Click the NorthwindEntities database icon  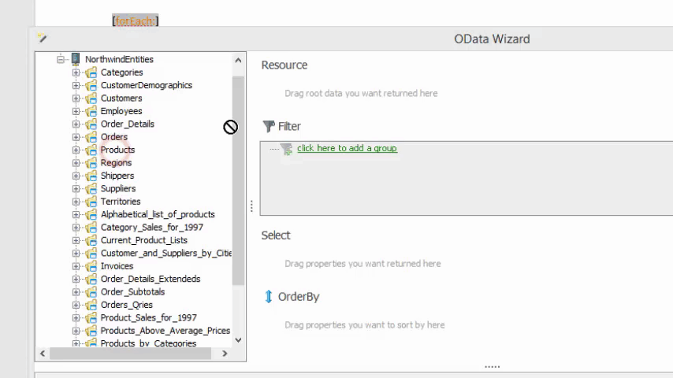click(76, 59)
